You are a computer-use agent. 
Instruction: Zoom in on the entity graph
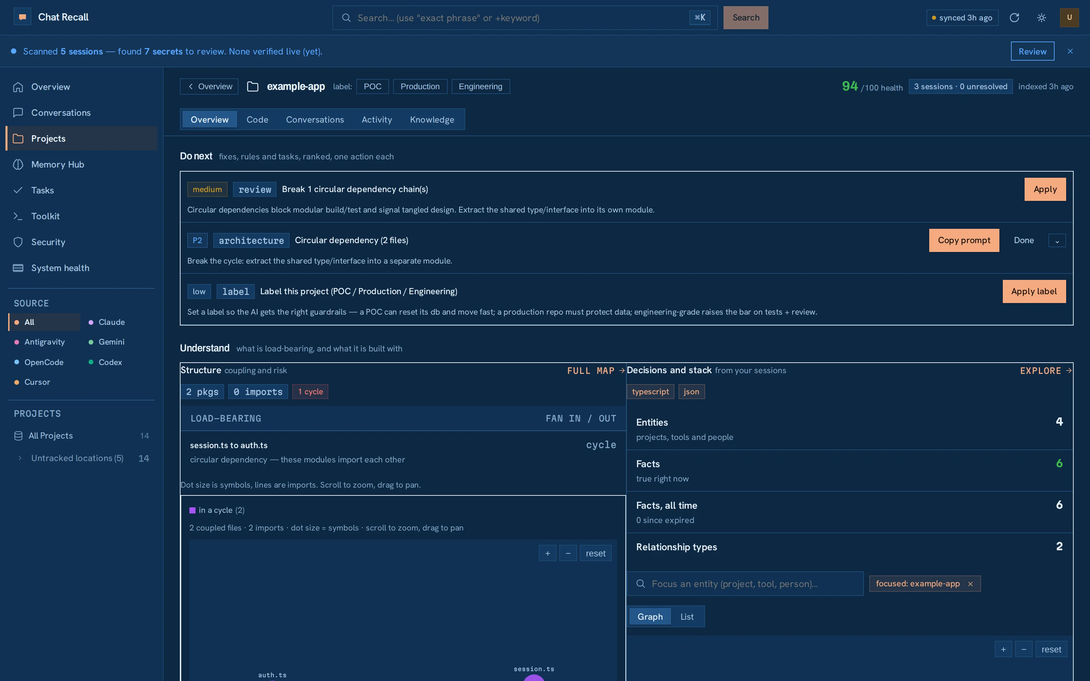[x=1003, y=649]
